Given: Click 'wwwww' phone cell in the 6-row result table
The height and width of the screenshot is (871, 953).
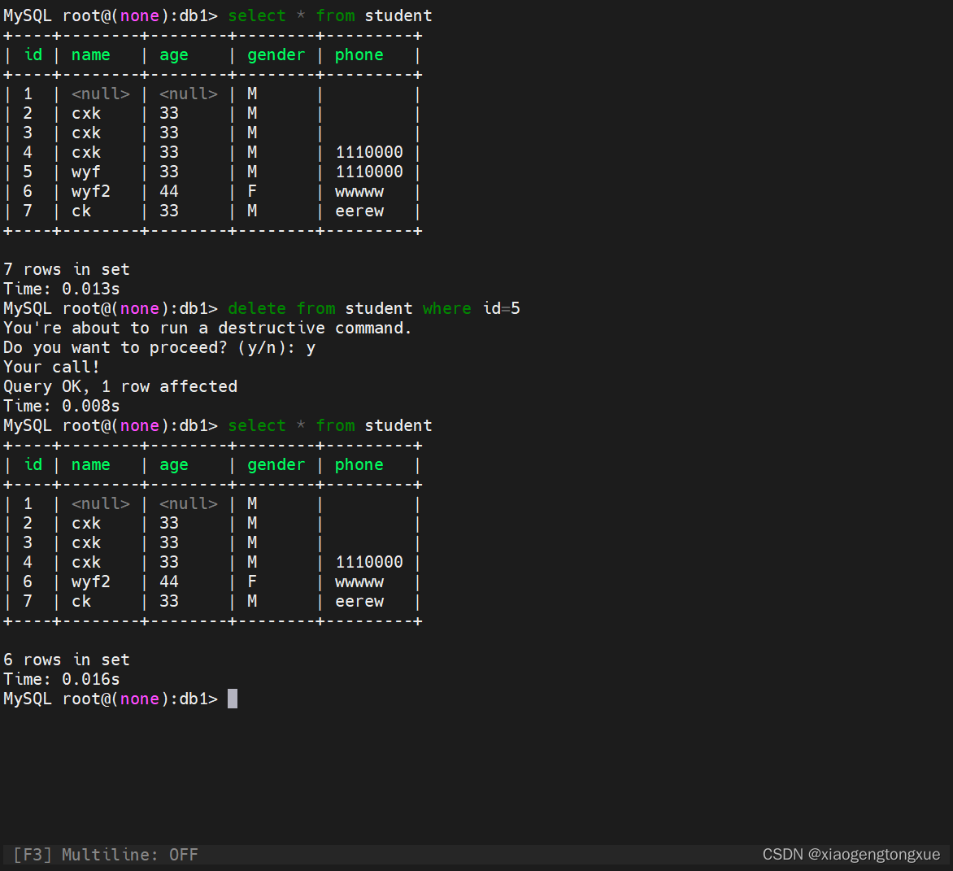Looking at the screenshot, I should [359, 582].
